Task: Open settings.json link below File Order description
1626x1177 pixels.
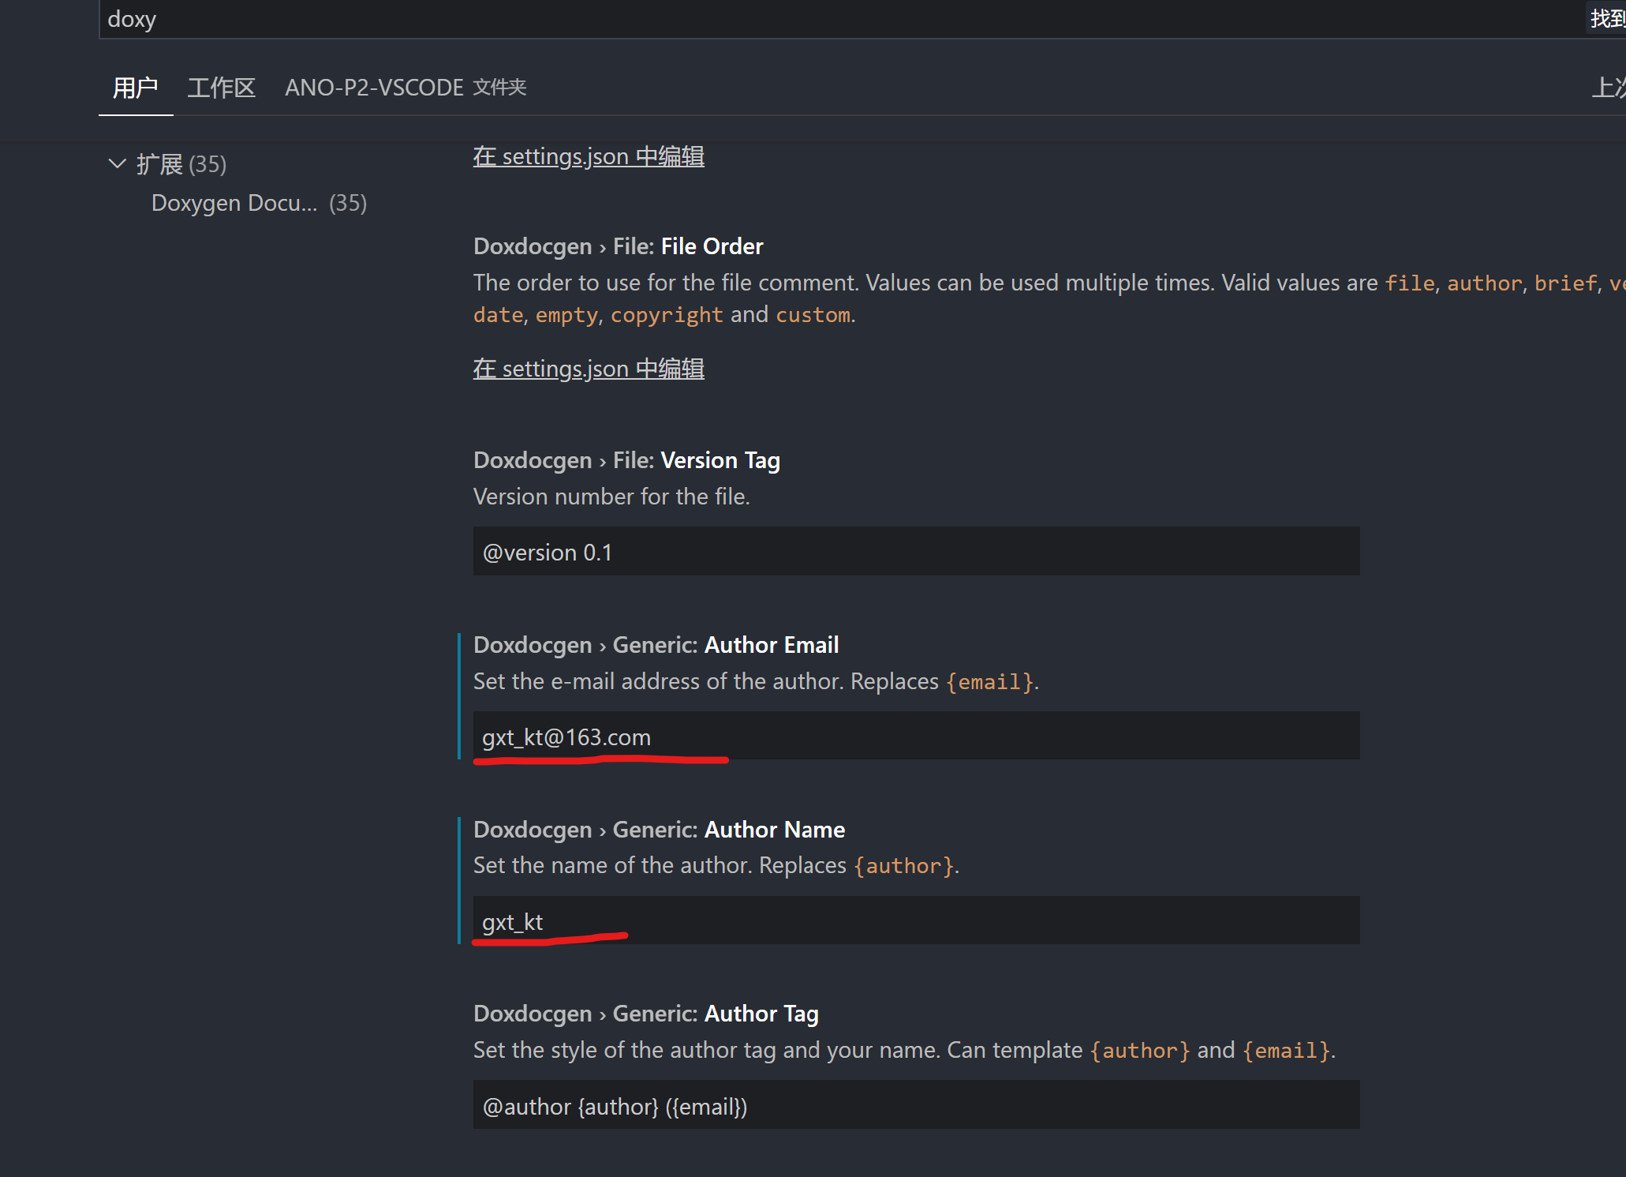Action: 588,369
